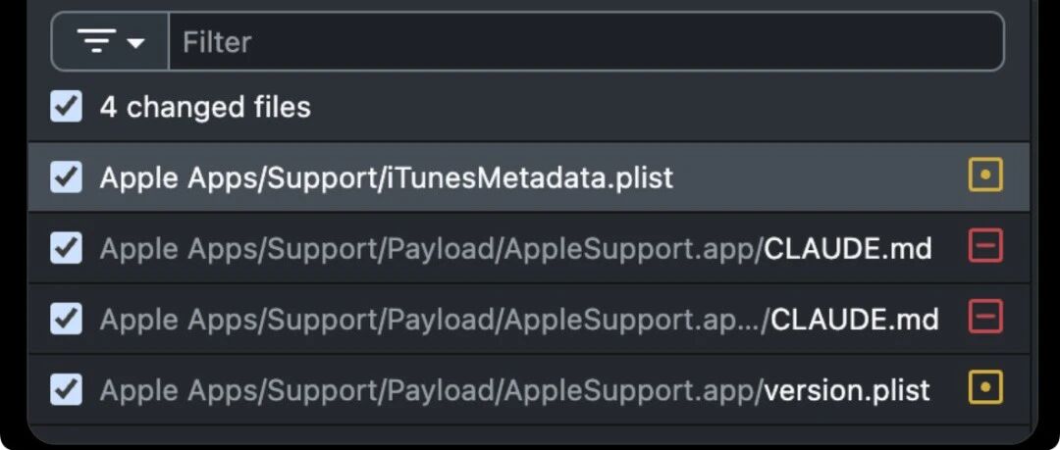
Task: Click the modified status icon for iTunesMetadata.plist
Action: point(985,175)
